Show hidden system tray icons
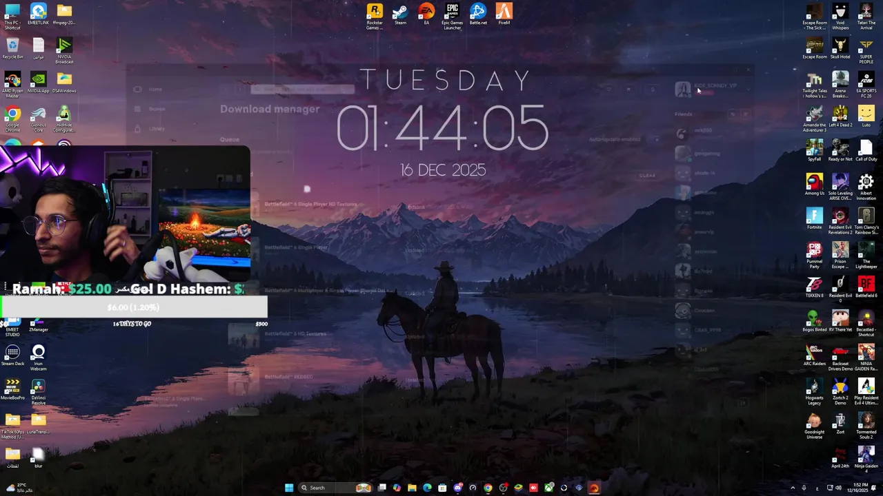Viewport: 883px width, 496px height. tap(793, 488)
